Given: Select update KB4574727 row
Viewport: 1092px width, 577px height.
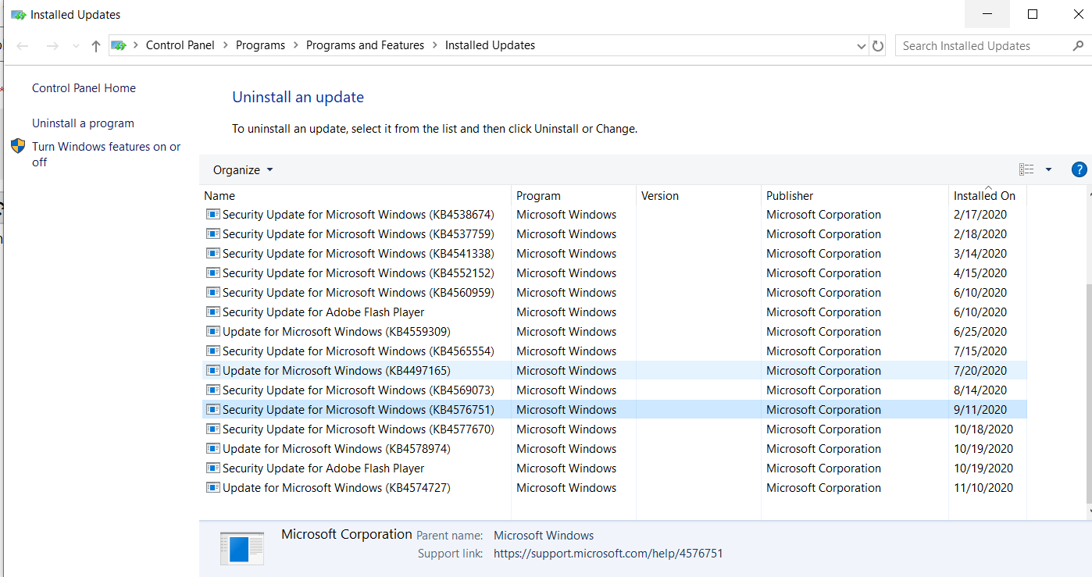Looking at the screenshot, I should click(x=614, y=488).
